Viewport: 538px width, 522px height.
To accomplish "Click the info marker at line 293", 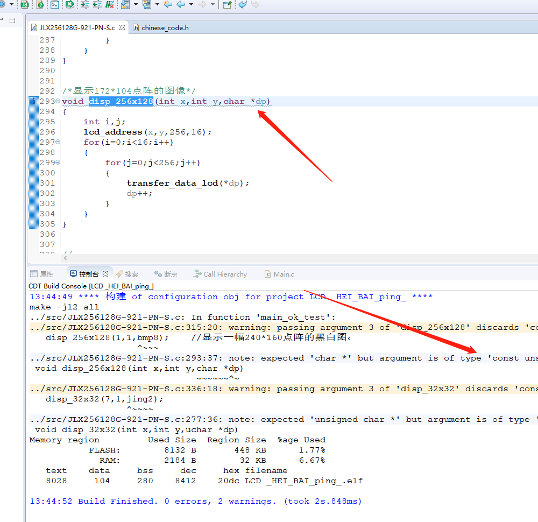I will tap(33, 102).
